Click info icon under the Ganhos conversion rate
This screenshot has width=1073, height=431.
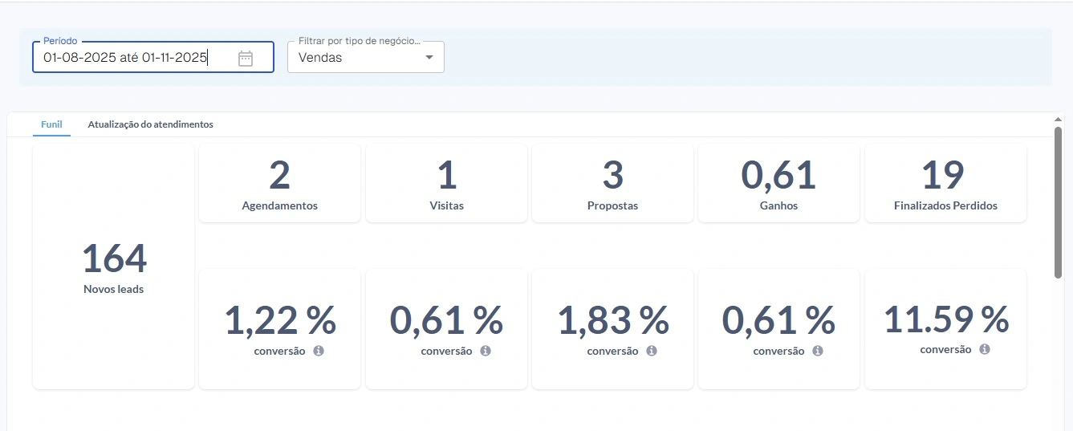tap(817, 351)
